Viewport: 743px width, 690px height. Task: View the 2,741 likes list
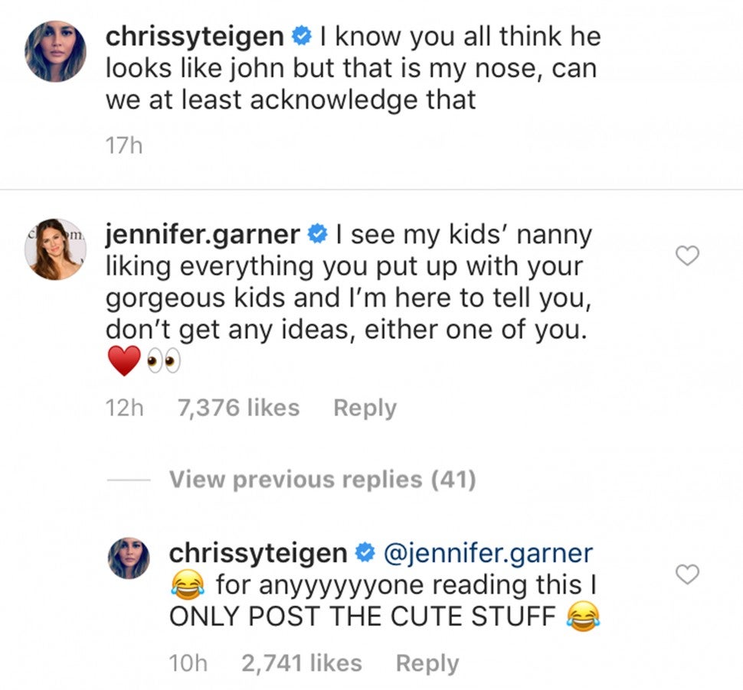point(301,663)
